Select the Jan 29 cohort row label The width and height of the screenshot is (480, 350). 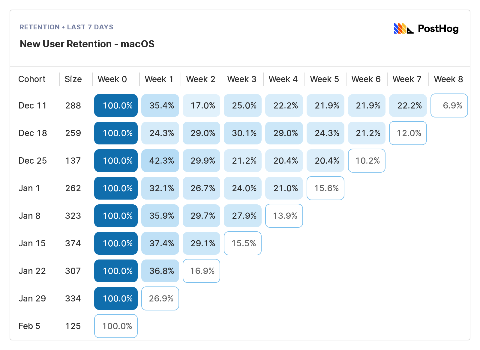click(x=32, y=298)
